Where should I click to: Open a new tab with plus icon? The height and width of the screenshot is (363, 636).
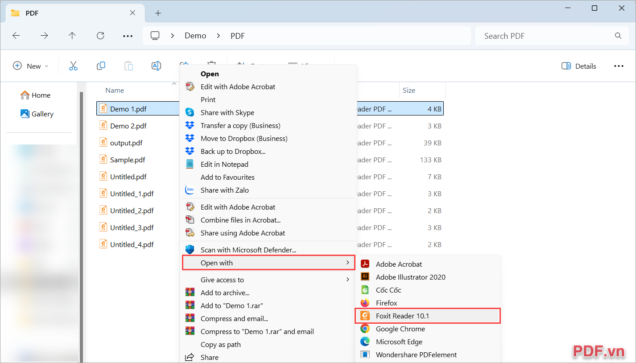coord(158,13)
